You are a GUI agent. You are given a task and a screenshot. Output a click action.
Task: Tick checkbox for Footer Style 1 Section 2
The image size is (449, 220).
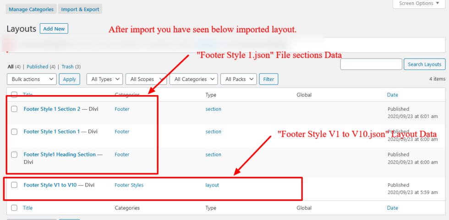14,109
